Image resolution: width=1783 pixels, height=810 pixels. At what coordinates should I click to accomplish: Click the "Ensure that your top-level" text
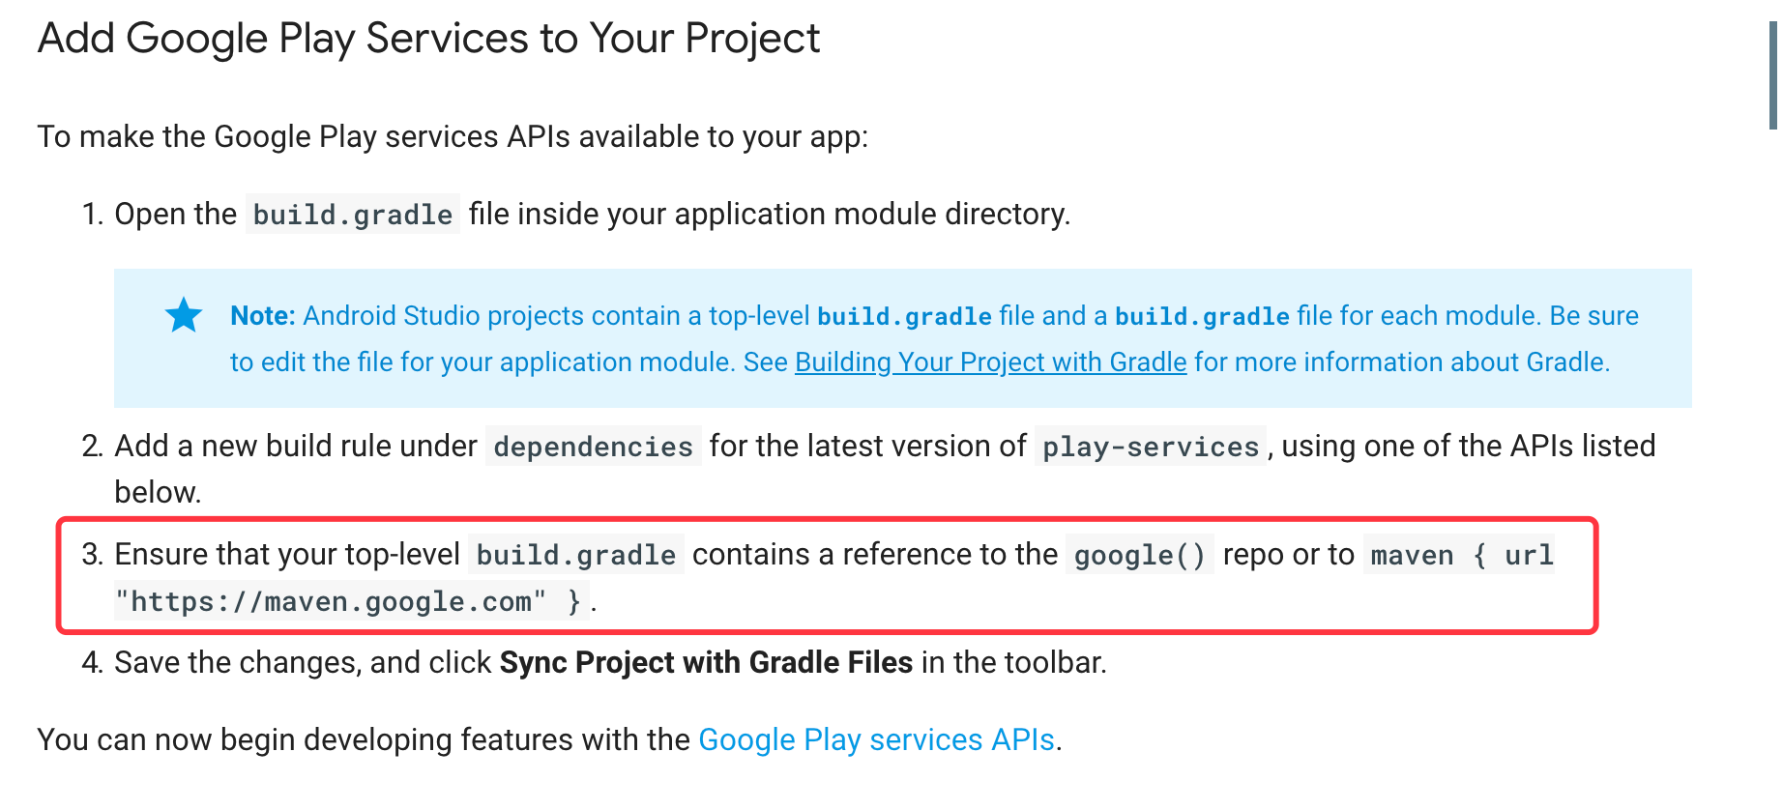coord(287,555)
